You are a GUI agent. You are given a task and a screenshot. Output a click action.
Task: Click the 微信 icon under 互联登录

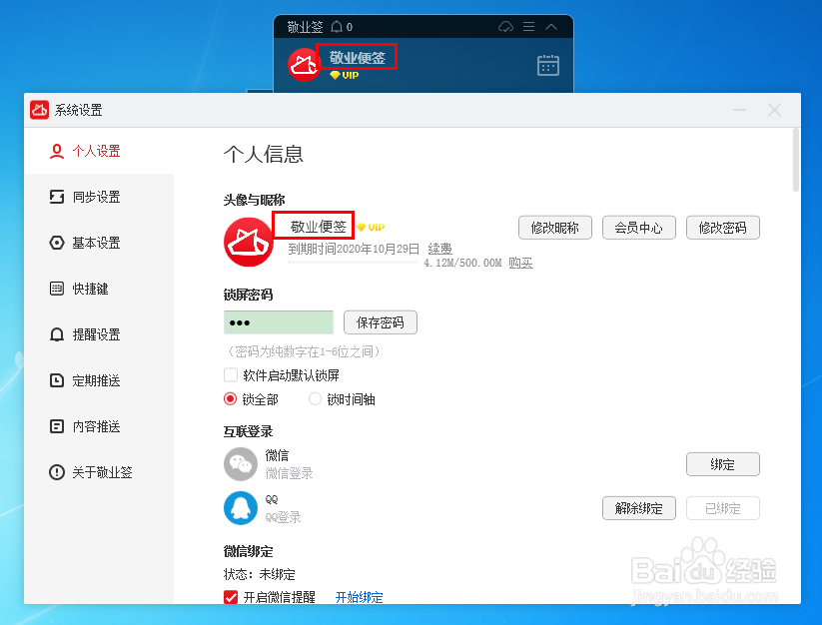(241, 464)
